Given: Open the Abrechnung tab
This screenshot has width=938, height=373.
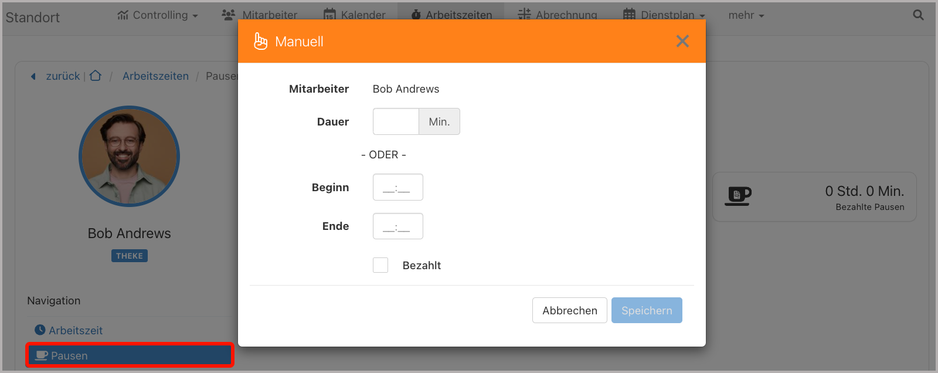Looking at the screenshot, I should [558, 15].
